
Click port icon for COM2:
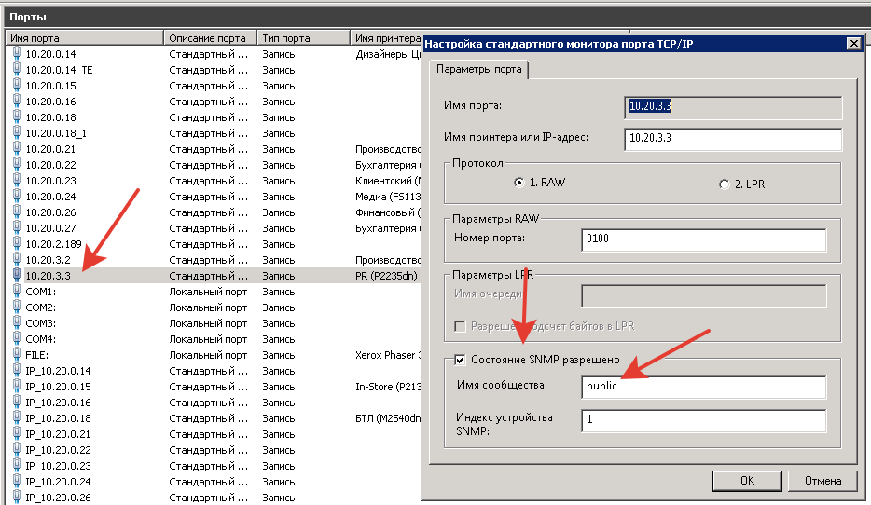click(17, 307)
